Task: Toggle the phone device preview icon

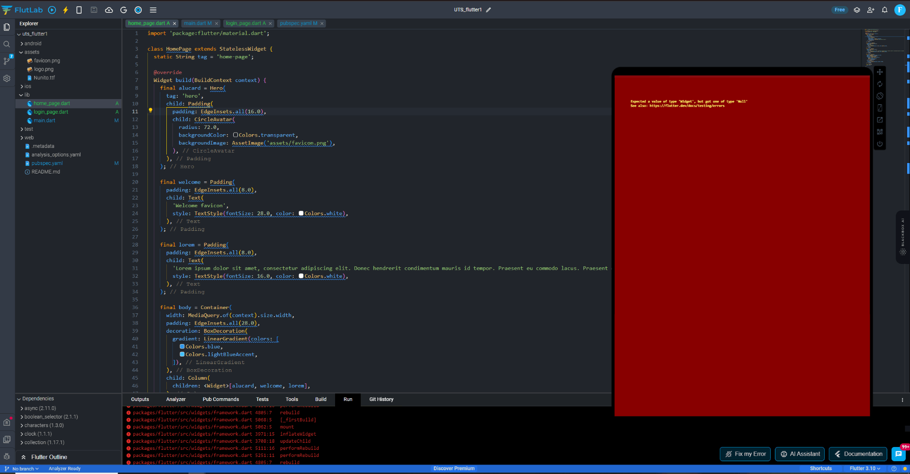Action: tap(79, 10)
